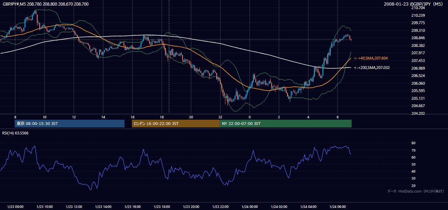This screenshot has height=210, width=448.
Task: Click price axis value 209.310
Action: [x=418, y=30]
